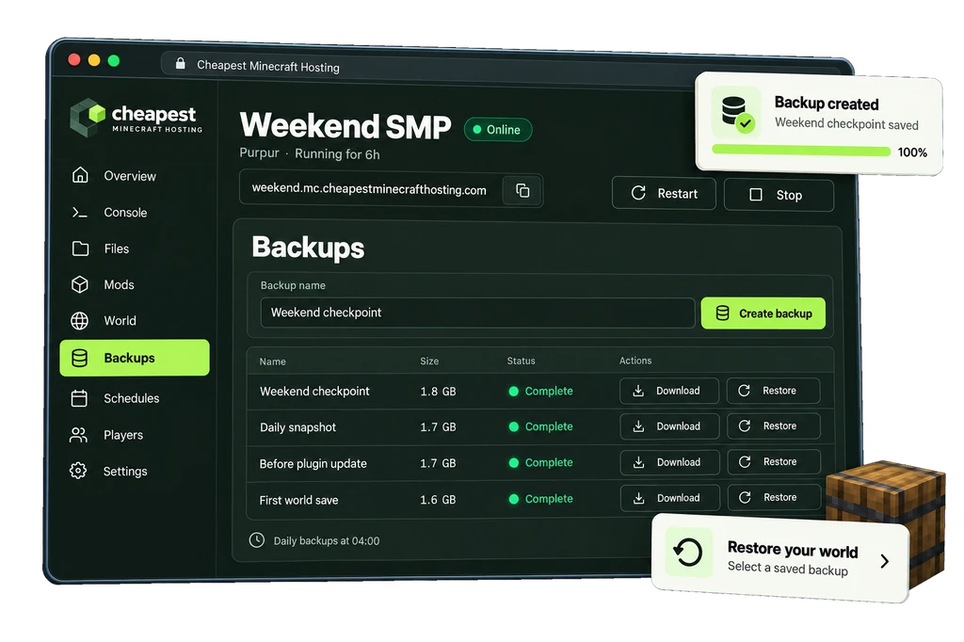This screenshot has height=642, width=964.
Task: Restart the Weekend SMP server
Action: click(x=664, y=194)
